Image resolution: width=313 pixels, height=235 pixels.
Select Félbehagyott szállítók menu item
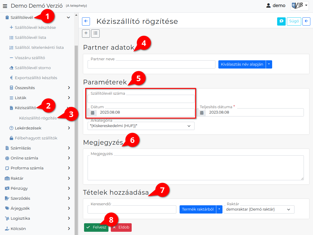[x=36, y=138]
